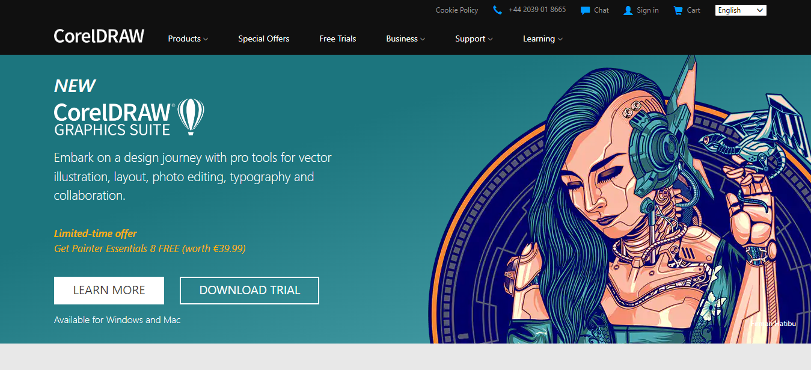Click the NEW heading text
Viewport: 811px width, 370px height.
[x=75, y=86]
